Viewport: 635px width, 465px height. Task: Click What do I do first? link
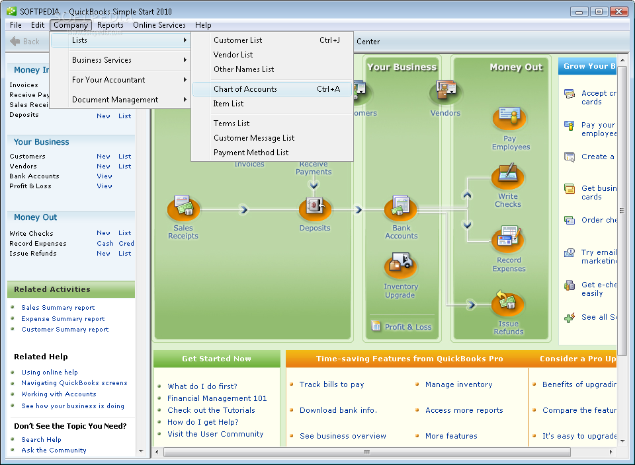(202, 386)
